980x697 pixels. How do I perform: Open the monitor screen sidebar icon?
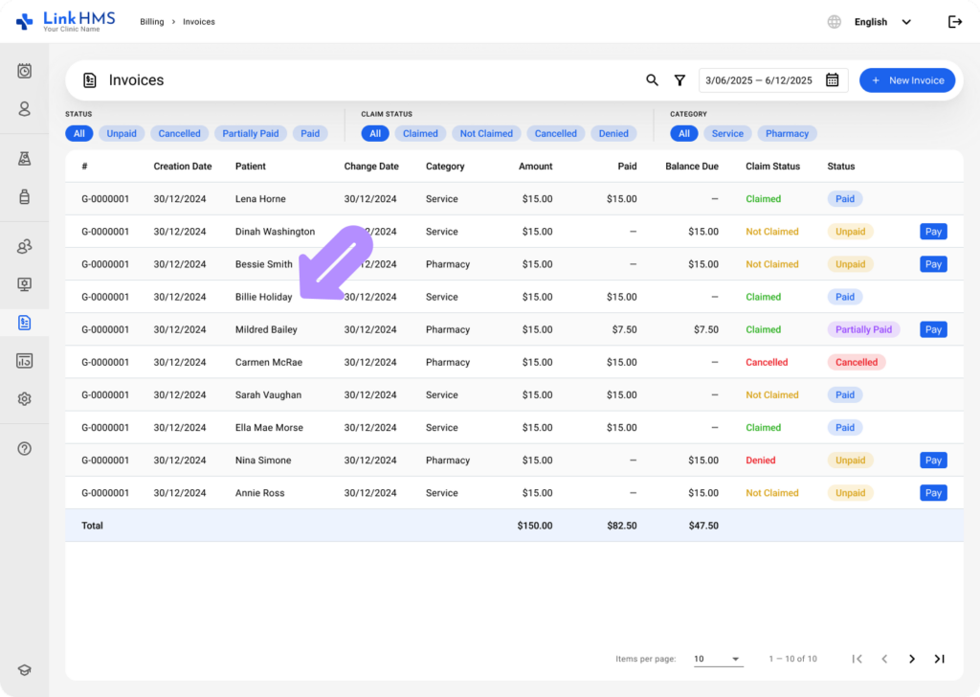tap(24, 284)
